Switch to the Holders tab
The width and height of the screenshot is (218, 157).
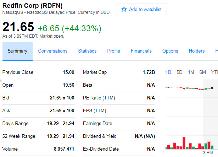[197, 51]
